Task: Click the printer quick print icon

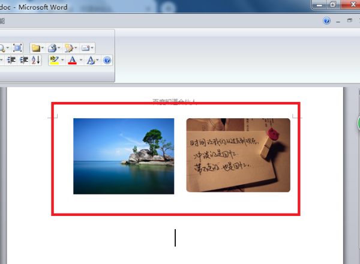Action: [52, 48]
